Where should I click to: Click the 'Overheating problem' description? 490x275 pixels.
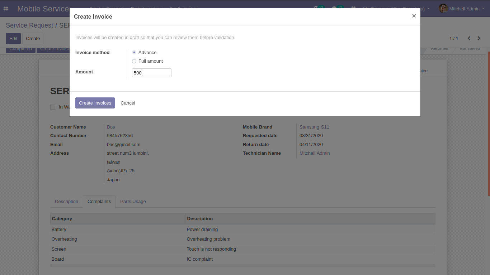pyautogui.click(x=208, y=239)
